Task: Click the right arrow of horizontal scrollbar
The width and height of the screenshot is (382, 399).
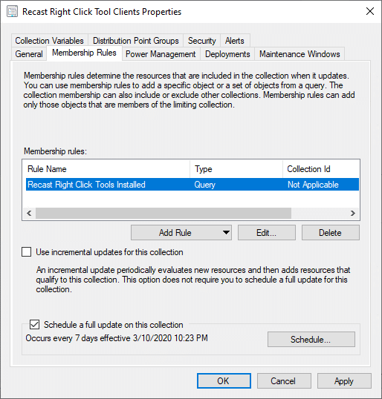Action: click(x=353, y=213)
